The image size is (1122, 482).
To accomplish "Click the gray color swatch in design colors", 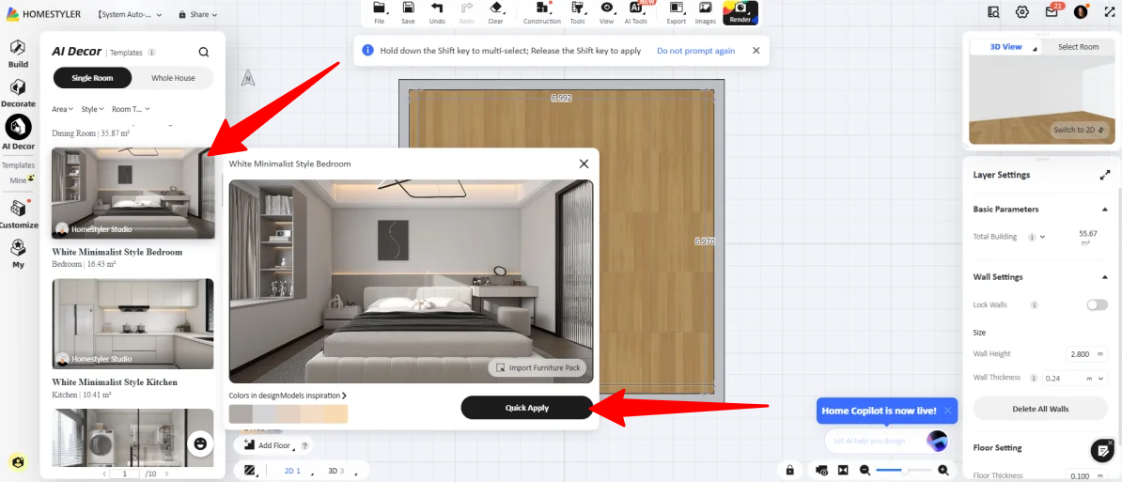I will point(241,414).
